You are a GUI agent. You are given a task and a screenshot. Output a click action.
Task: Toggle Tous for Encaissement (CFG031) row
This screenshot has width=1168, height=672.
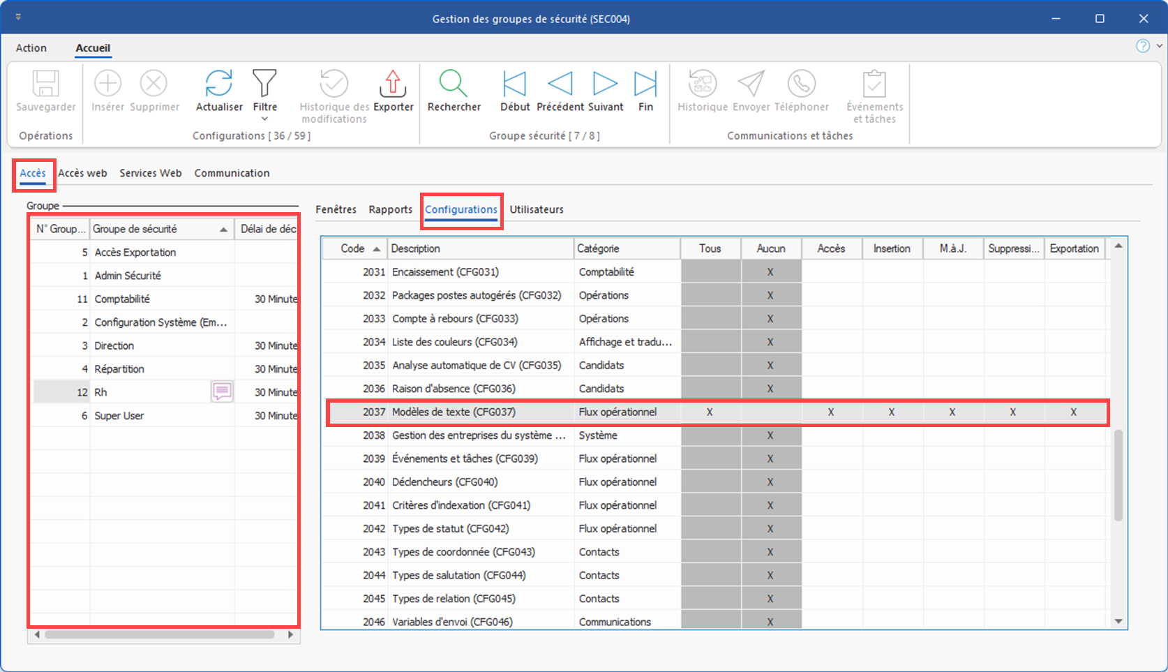tap(710, 272)
